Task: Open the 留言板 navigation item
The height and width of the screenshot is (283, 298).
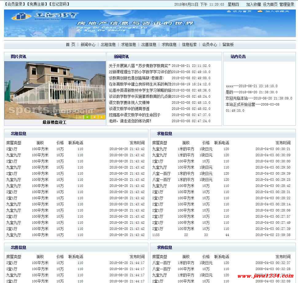Action: click(228, 45)
